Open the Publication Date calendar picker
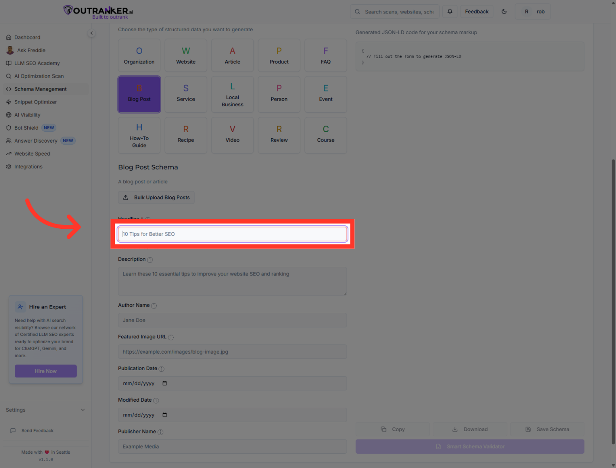Viewport: 616px width, 468px height. tap(165, 383)
